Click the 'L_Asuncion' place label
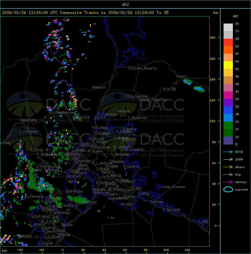Viewport: 251px width, 254px height. (x=137, y=118)
